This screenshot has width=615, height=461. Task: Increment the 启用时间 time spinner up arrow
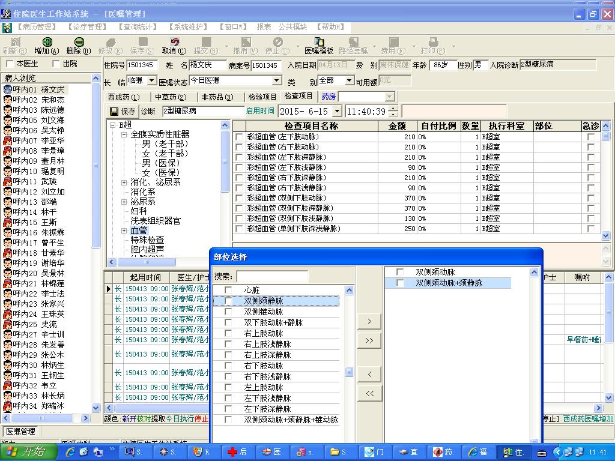(393, 109)
